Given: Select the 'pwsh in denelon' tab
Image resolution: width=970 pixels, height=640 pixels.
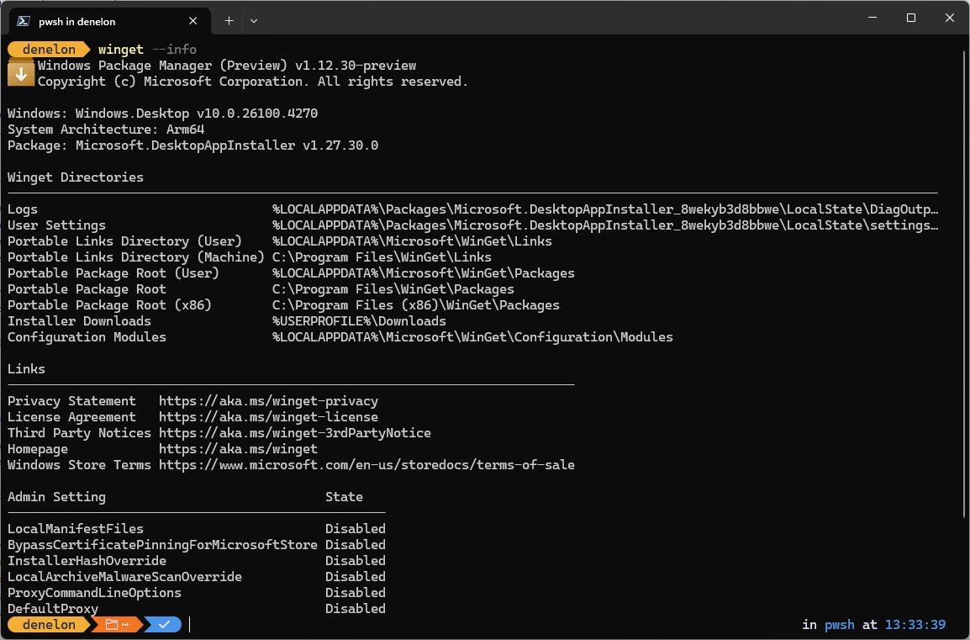Looking at the screenshot, I should tap(110, 21).
